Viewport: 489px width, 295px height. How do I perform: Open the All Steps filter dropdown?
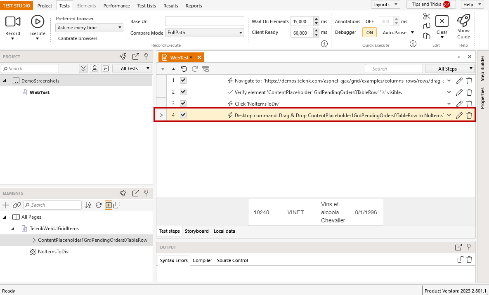point(450,68)
